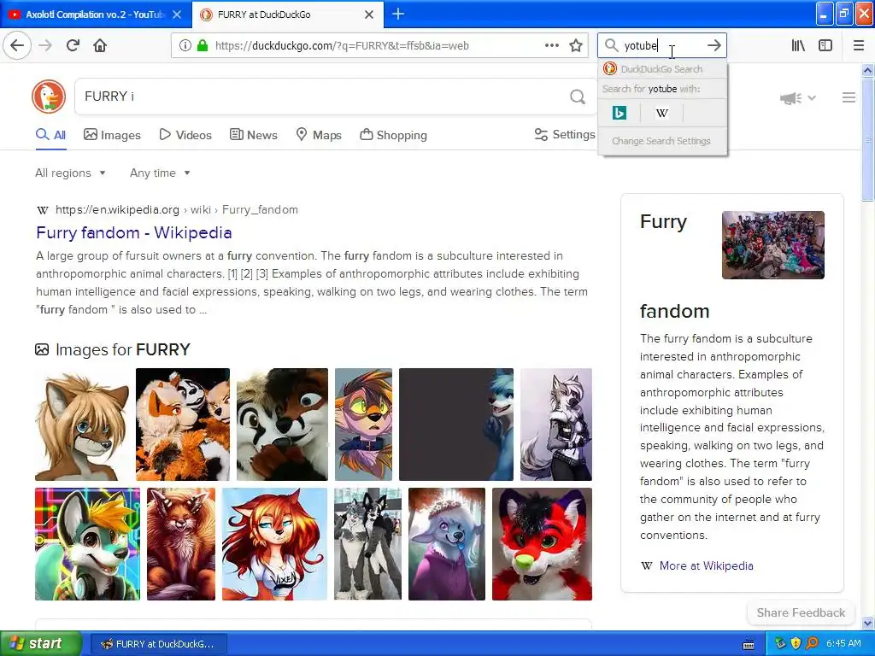Click the tray security shield icon
The width and height of the screenshot is (875, 656).
[x=796, y=643]
